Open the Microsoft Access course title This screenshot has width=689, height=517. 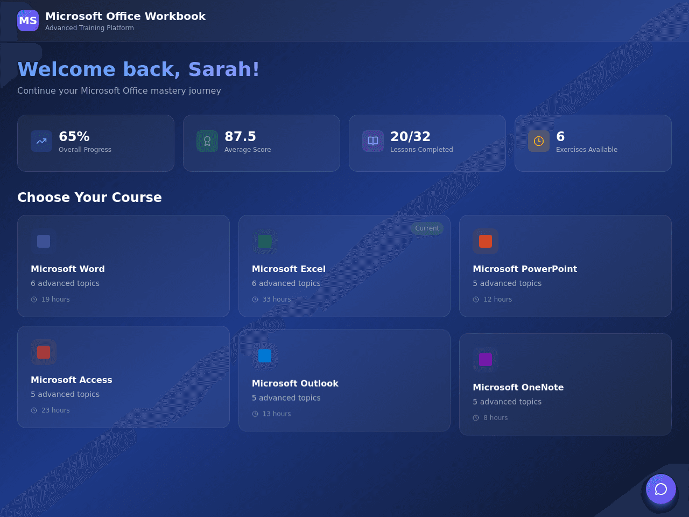pos(72,380)
